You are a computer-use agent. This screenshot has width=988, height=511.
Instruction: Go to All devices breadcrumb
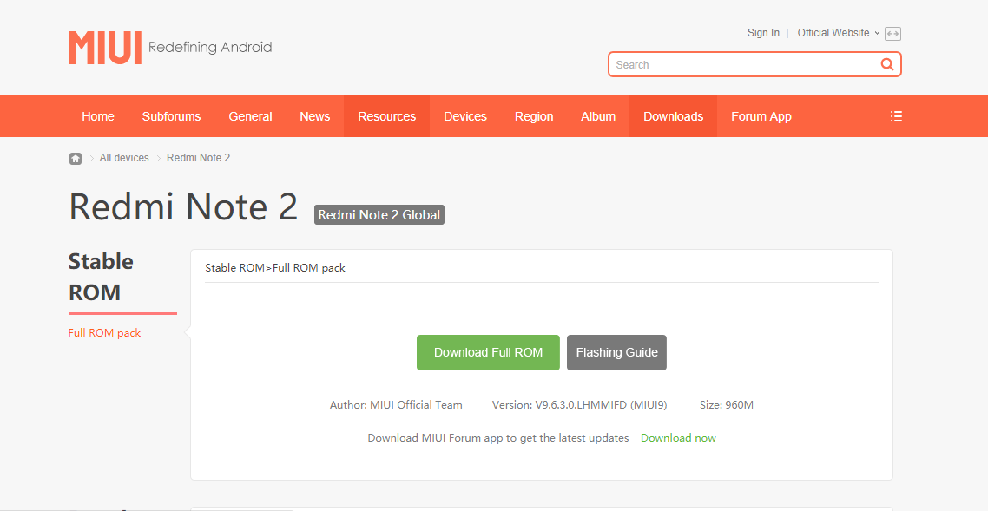[x=124, y=158]
